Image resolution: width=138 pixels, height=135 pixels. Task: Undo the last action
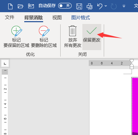[99, 6]
